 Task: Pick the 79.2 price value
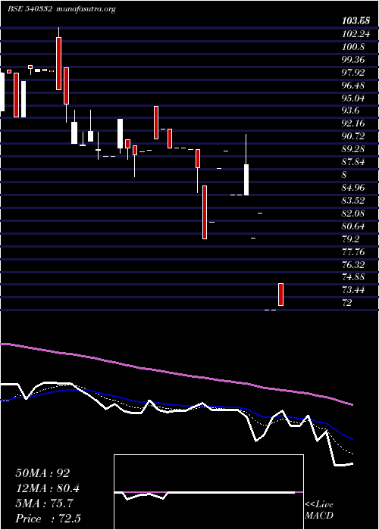point(351,238)
